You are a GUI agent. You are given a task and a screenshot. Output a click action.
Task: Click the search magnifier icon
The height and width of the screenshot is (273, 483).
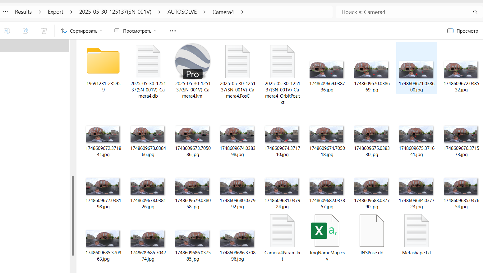click(475, 12)
